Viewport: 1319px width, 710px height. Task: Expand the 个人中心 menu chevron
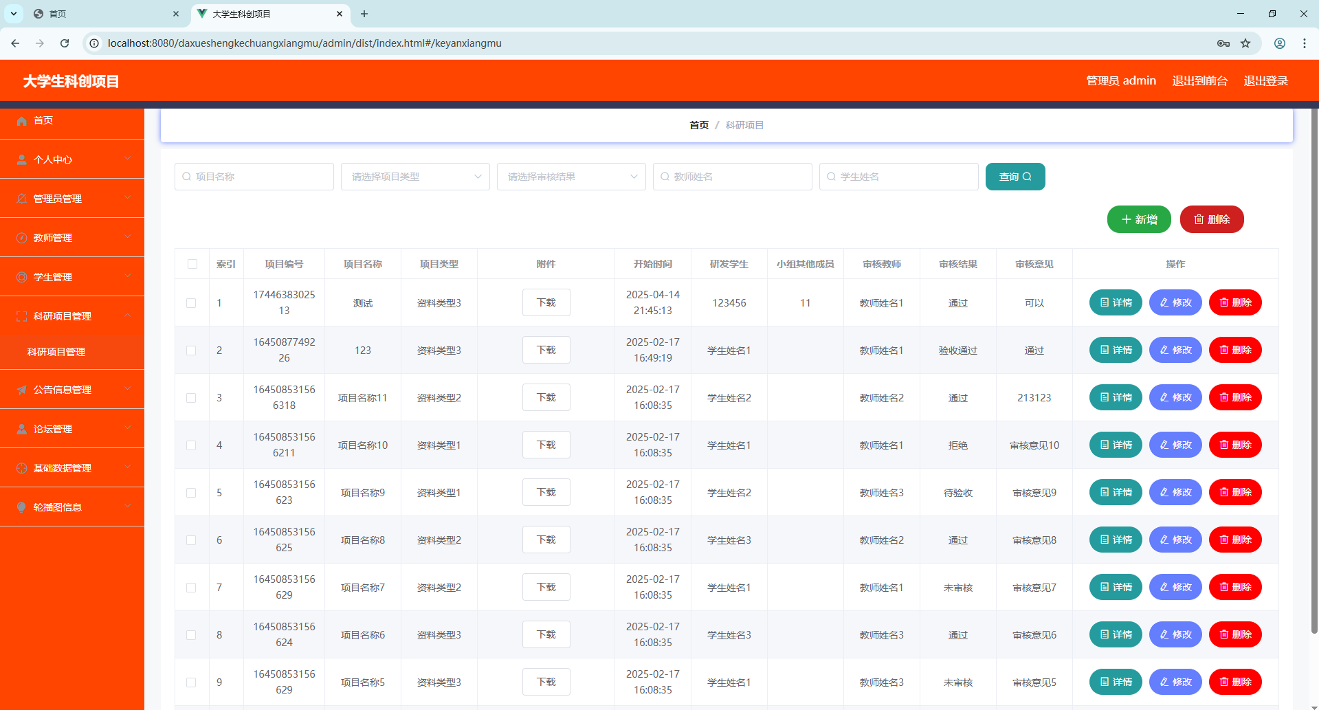pos(128,159)
